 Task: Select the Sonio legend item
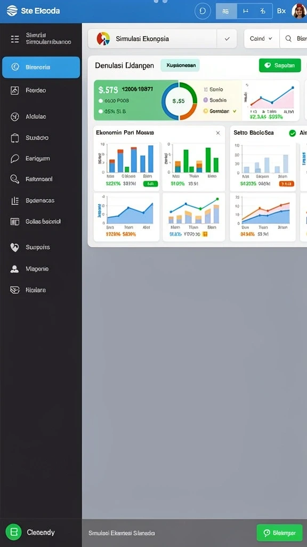click(x=213, y=89)
